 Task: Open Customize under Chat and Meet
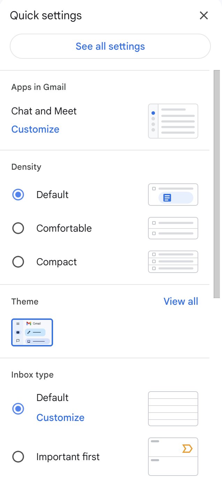pyautogui.click(x=35, y=129)
